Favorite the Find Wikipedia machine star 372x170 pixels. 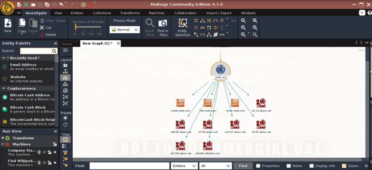point(44,163)
